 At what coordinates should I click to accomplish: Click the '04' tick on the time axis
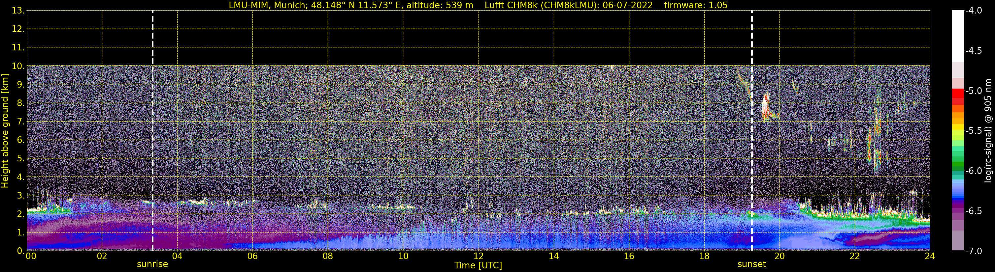pyautogui.click(x=177, y=256)
